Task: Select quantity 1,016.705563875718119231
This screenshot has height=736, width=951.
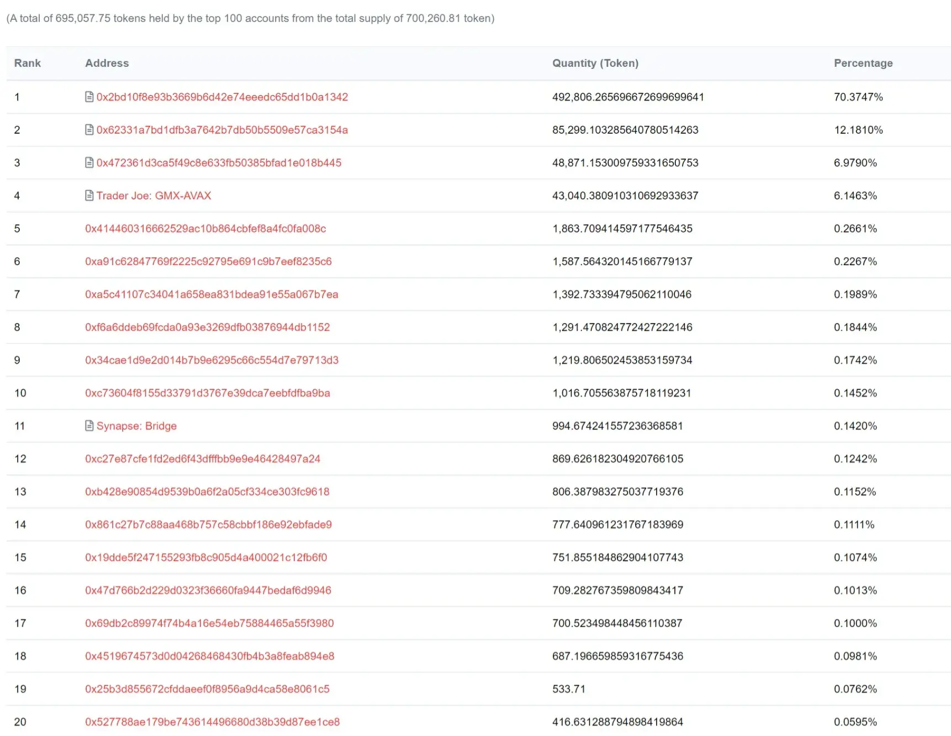Action: (x=622, y=393)
